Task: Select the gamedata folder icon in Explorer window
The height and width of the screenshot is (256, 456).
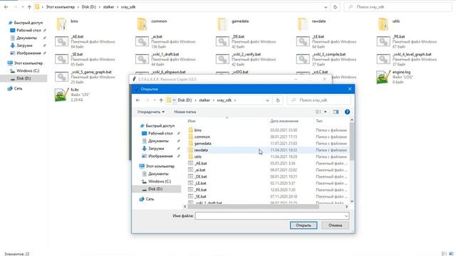Action: pyautogui.click(x=222, y=24)
